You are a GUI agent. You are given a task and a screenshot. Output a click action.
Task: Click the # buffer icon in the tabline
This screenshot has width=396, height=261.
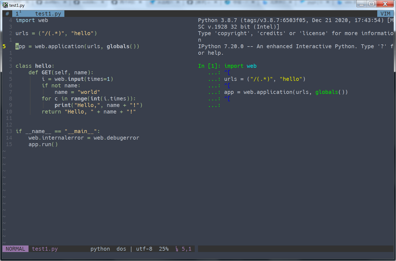tap(7, 13)
